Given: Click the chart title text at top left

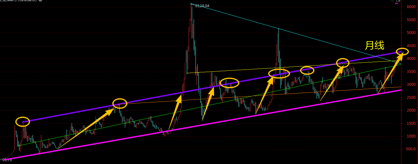Looking at the screenshot, I should pos(19,1).
